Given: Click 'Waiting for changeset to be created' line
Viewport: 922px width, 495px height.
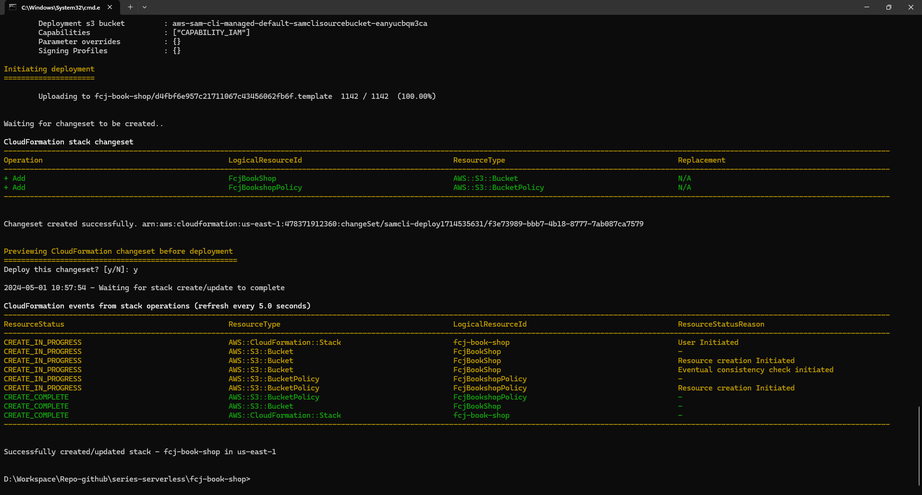Looking at the screenshot, I should 84,124.
